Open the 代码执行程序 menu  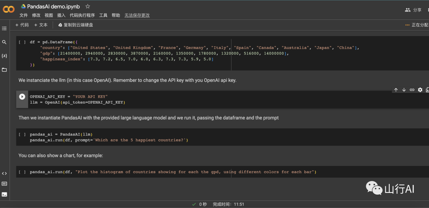(82, 15)
